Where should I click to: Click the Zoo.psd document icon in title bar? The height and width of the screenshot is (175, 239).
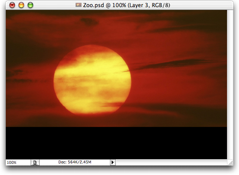[x=78, y=5]
